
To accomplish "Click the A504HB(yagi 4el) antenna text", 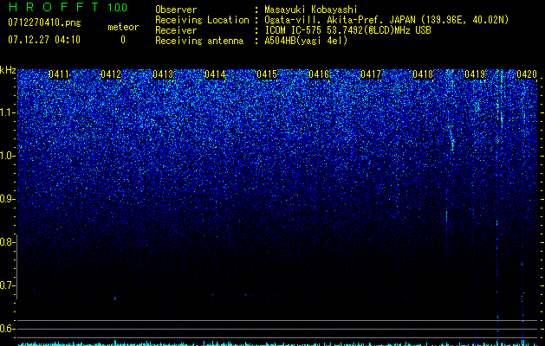I will pyautogui.click(x=306, y=41).
